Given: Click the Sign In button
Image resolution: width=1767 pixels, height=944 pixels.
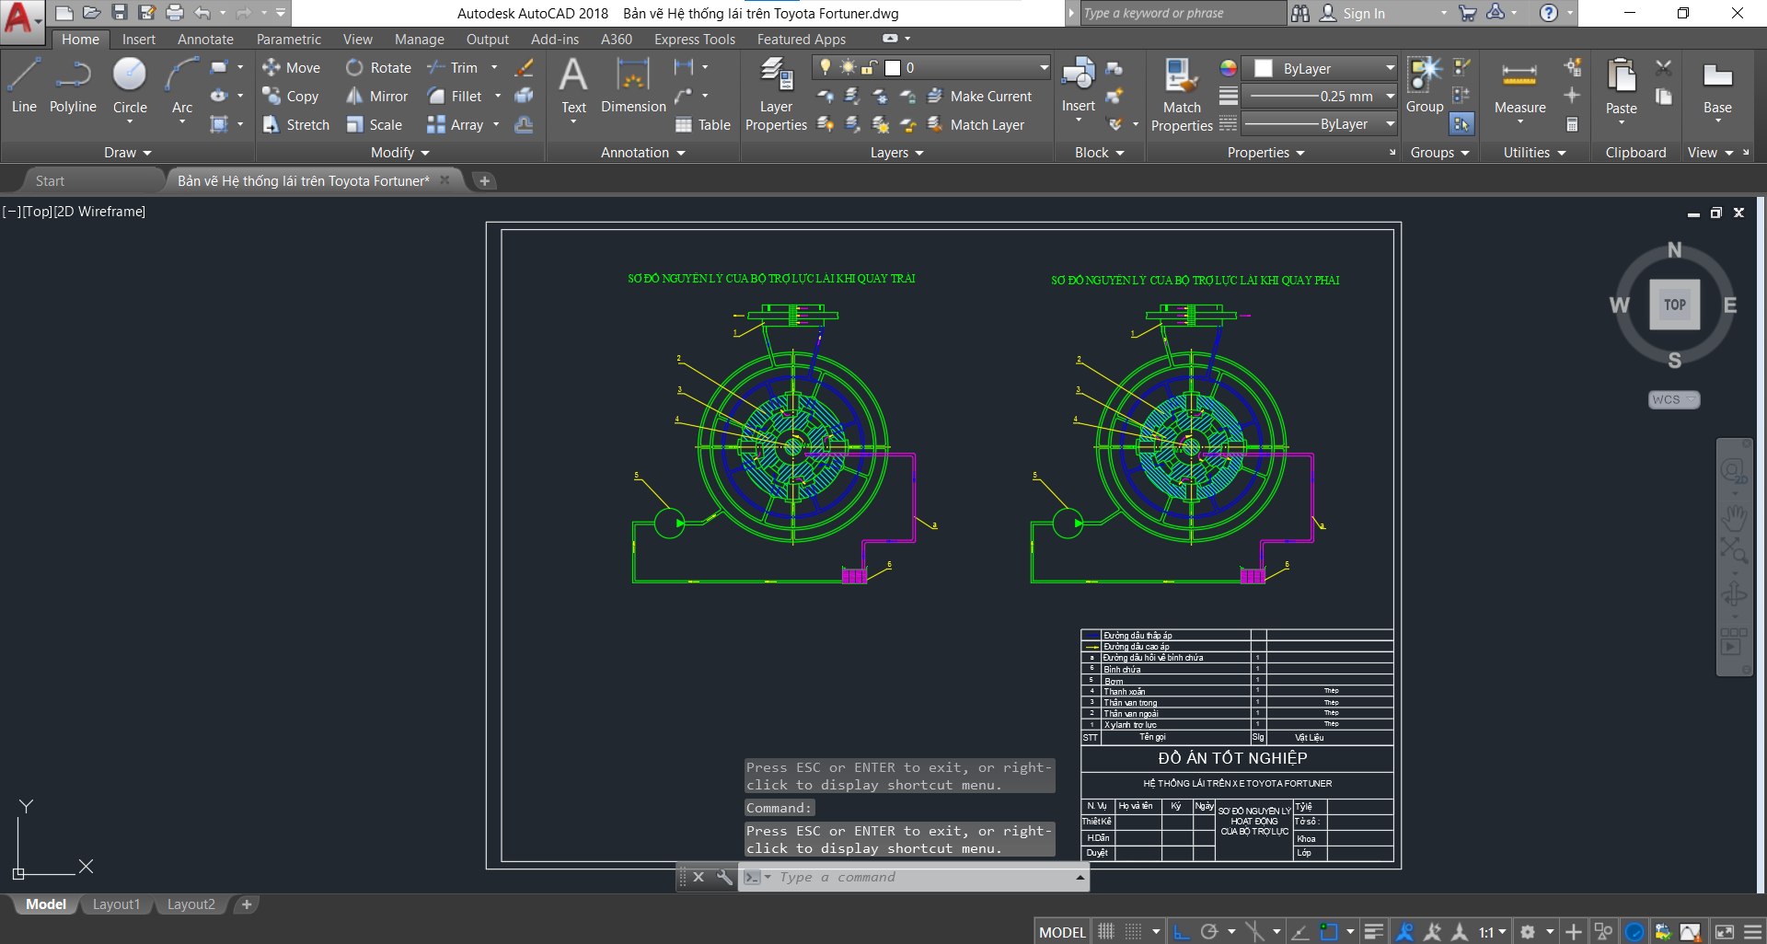Looking at the screenshot, I should coord(1353,13).
